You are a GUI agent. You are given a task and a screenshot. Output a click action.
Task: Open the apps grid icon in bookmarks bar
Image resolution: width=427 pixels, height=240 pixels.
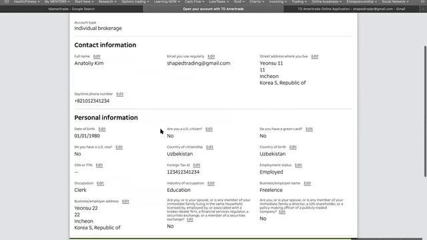point(7,1)
